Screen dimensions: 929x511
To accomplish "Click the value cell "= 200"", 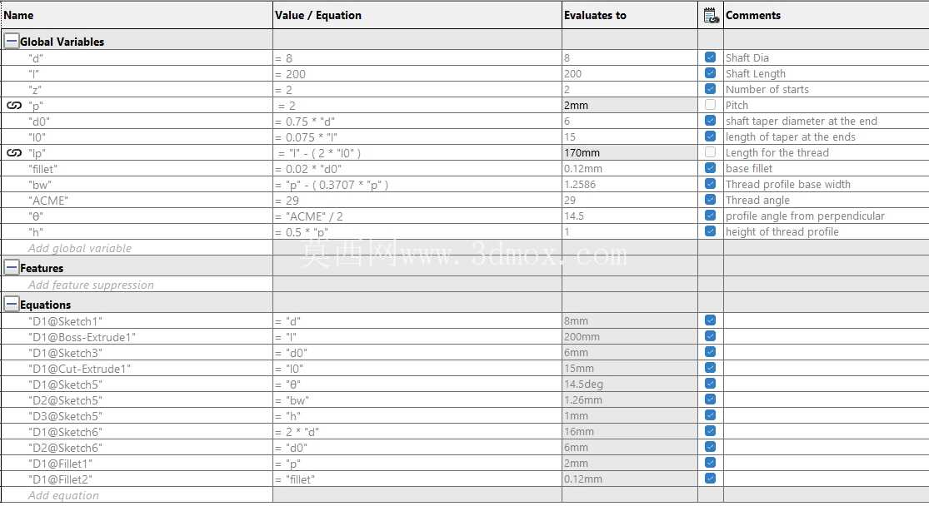I will (x=417, y=74).
